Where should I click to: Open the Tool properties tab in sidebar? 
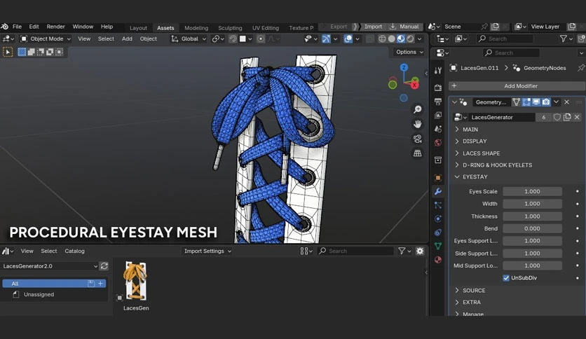438,70
